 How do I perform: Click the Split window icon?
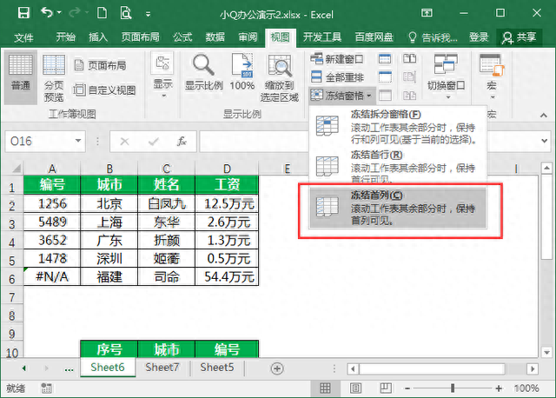tap(385, 58)
